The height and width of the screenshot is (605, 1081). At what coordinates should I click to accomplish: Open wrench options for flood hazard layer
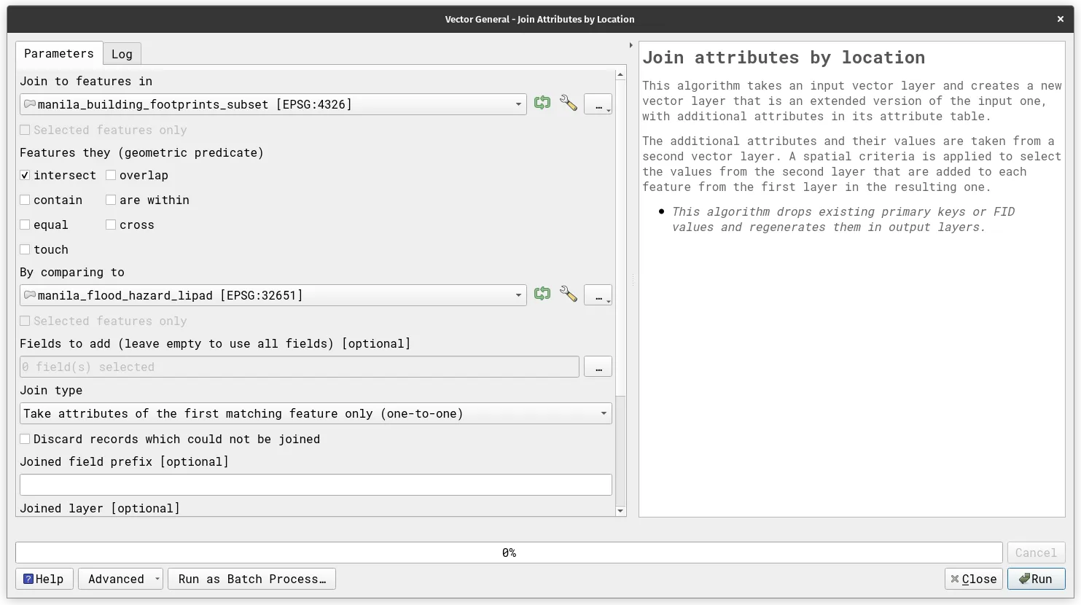(x=568, y=294)
